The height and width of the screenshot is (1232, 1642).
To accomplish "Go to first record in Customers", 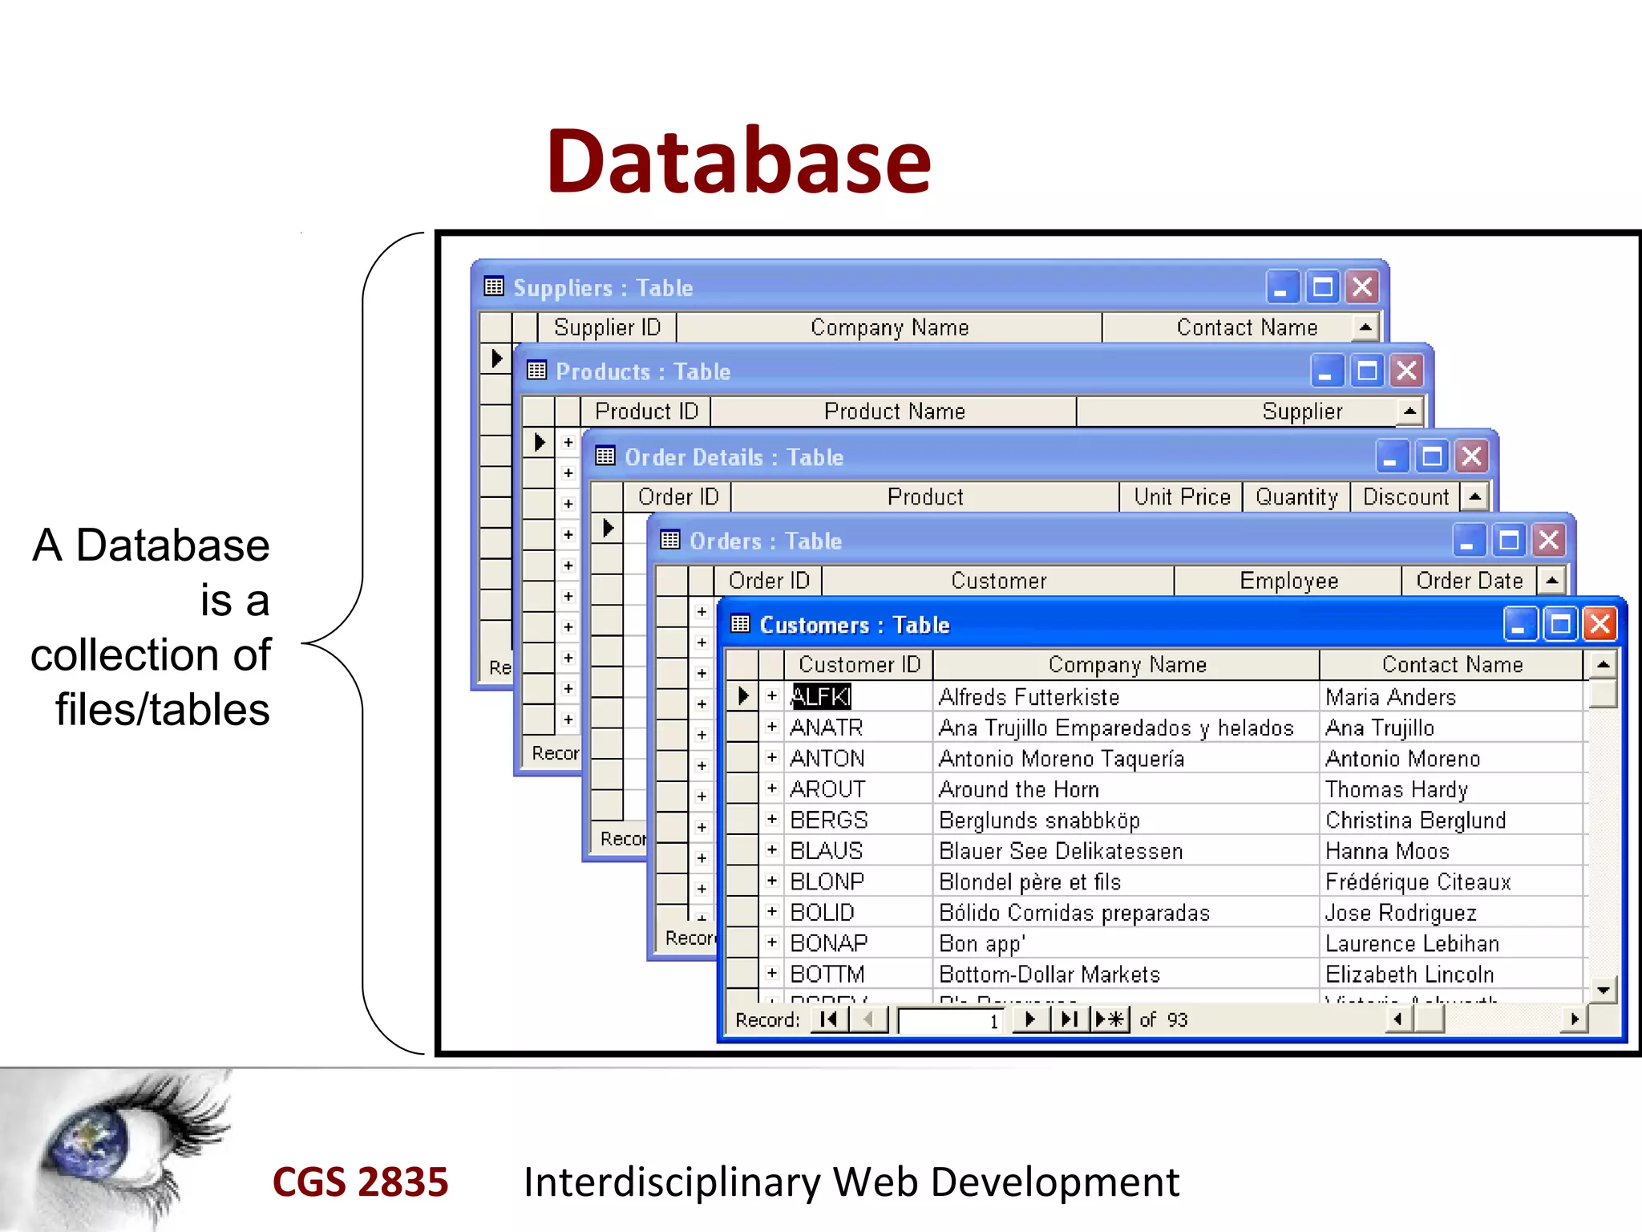I will point(829,1019).
